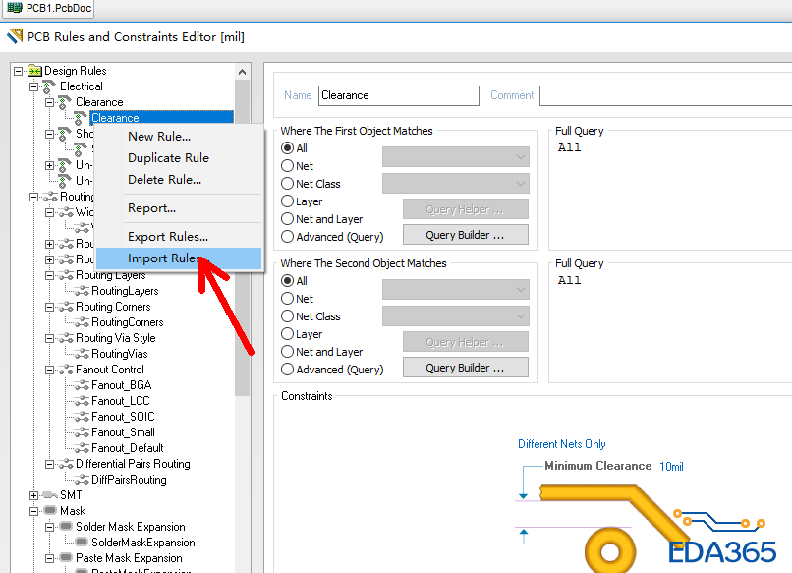The image size is (792, 573).
Task: Click the Fanout_BGA rule icon
Action: click(x=82, y=385)
